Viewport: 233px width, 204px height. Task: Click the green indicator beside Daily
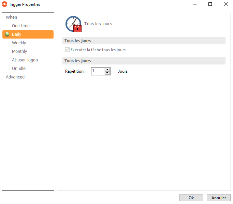click(x=7, y=34)
